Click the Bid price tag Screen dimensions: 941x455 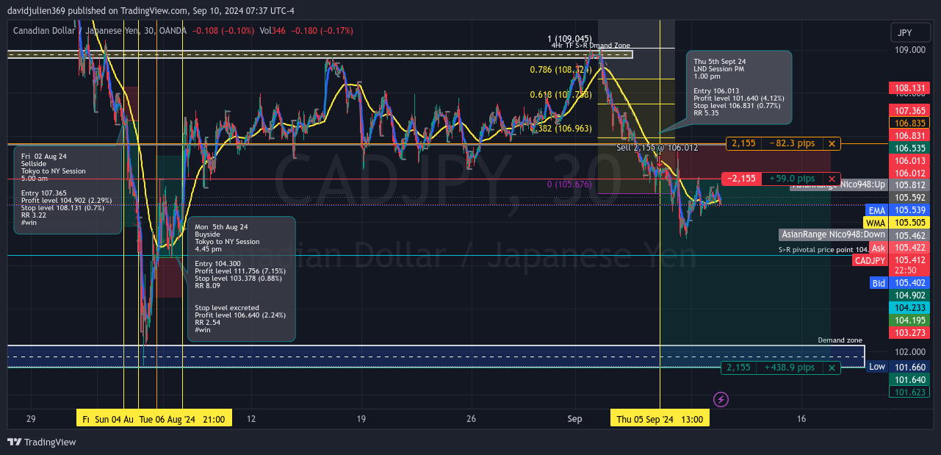(x=879, y=283)
